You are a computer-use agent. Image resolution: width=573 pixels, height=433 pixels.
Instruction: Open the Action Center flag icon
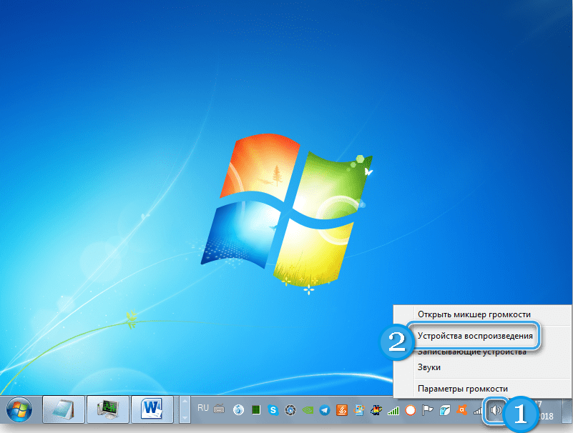pos(428,410)
